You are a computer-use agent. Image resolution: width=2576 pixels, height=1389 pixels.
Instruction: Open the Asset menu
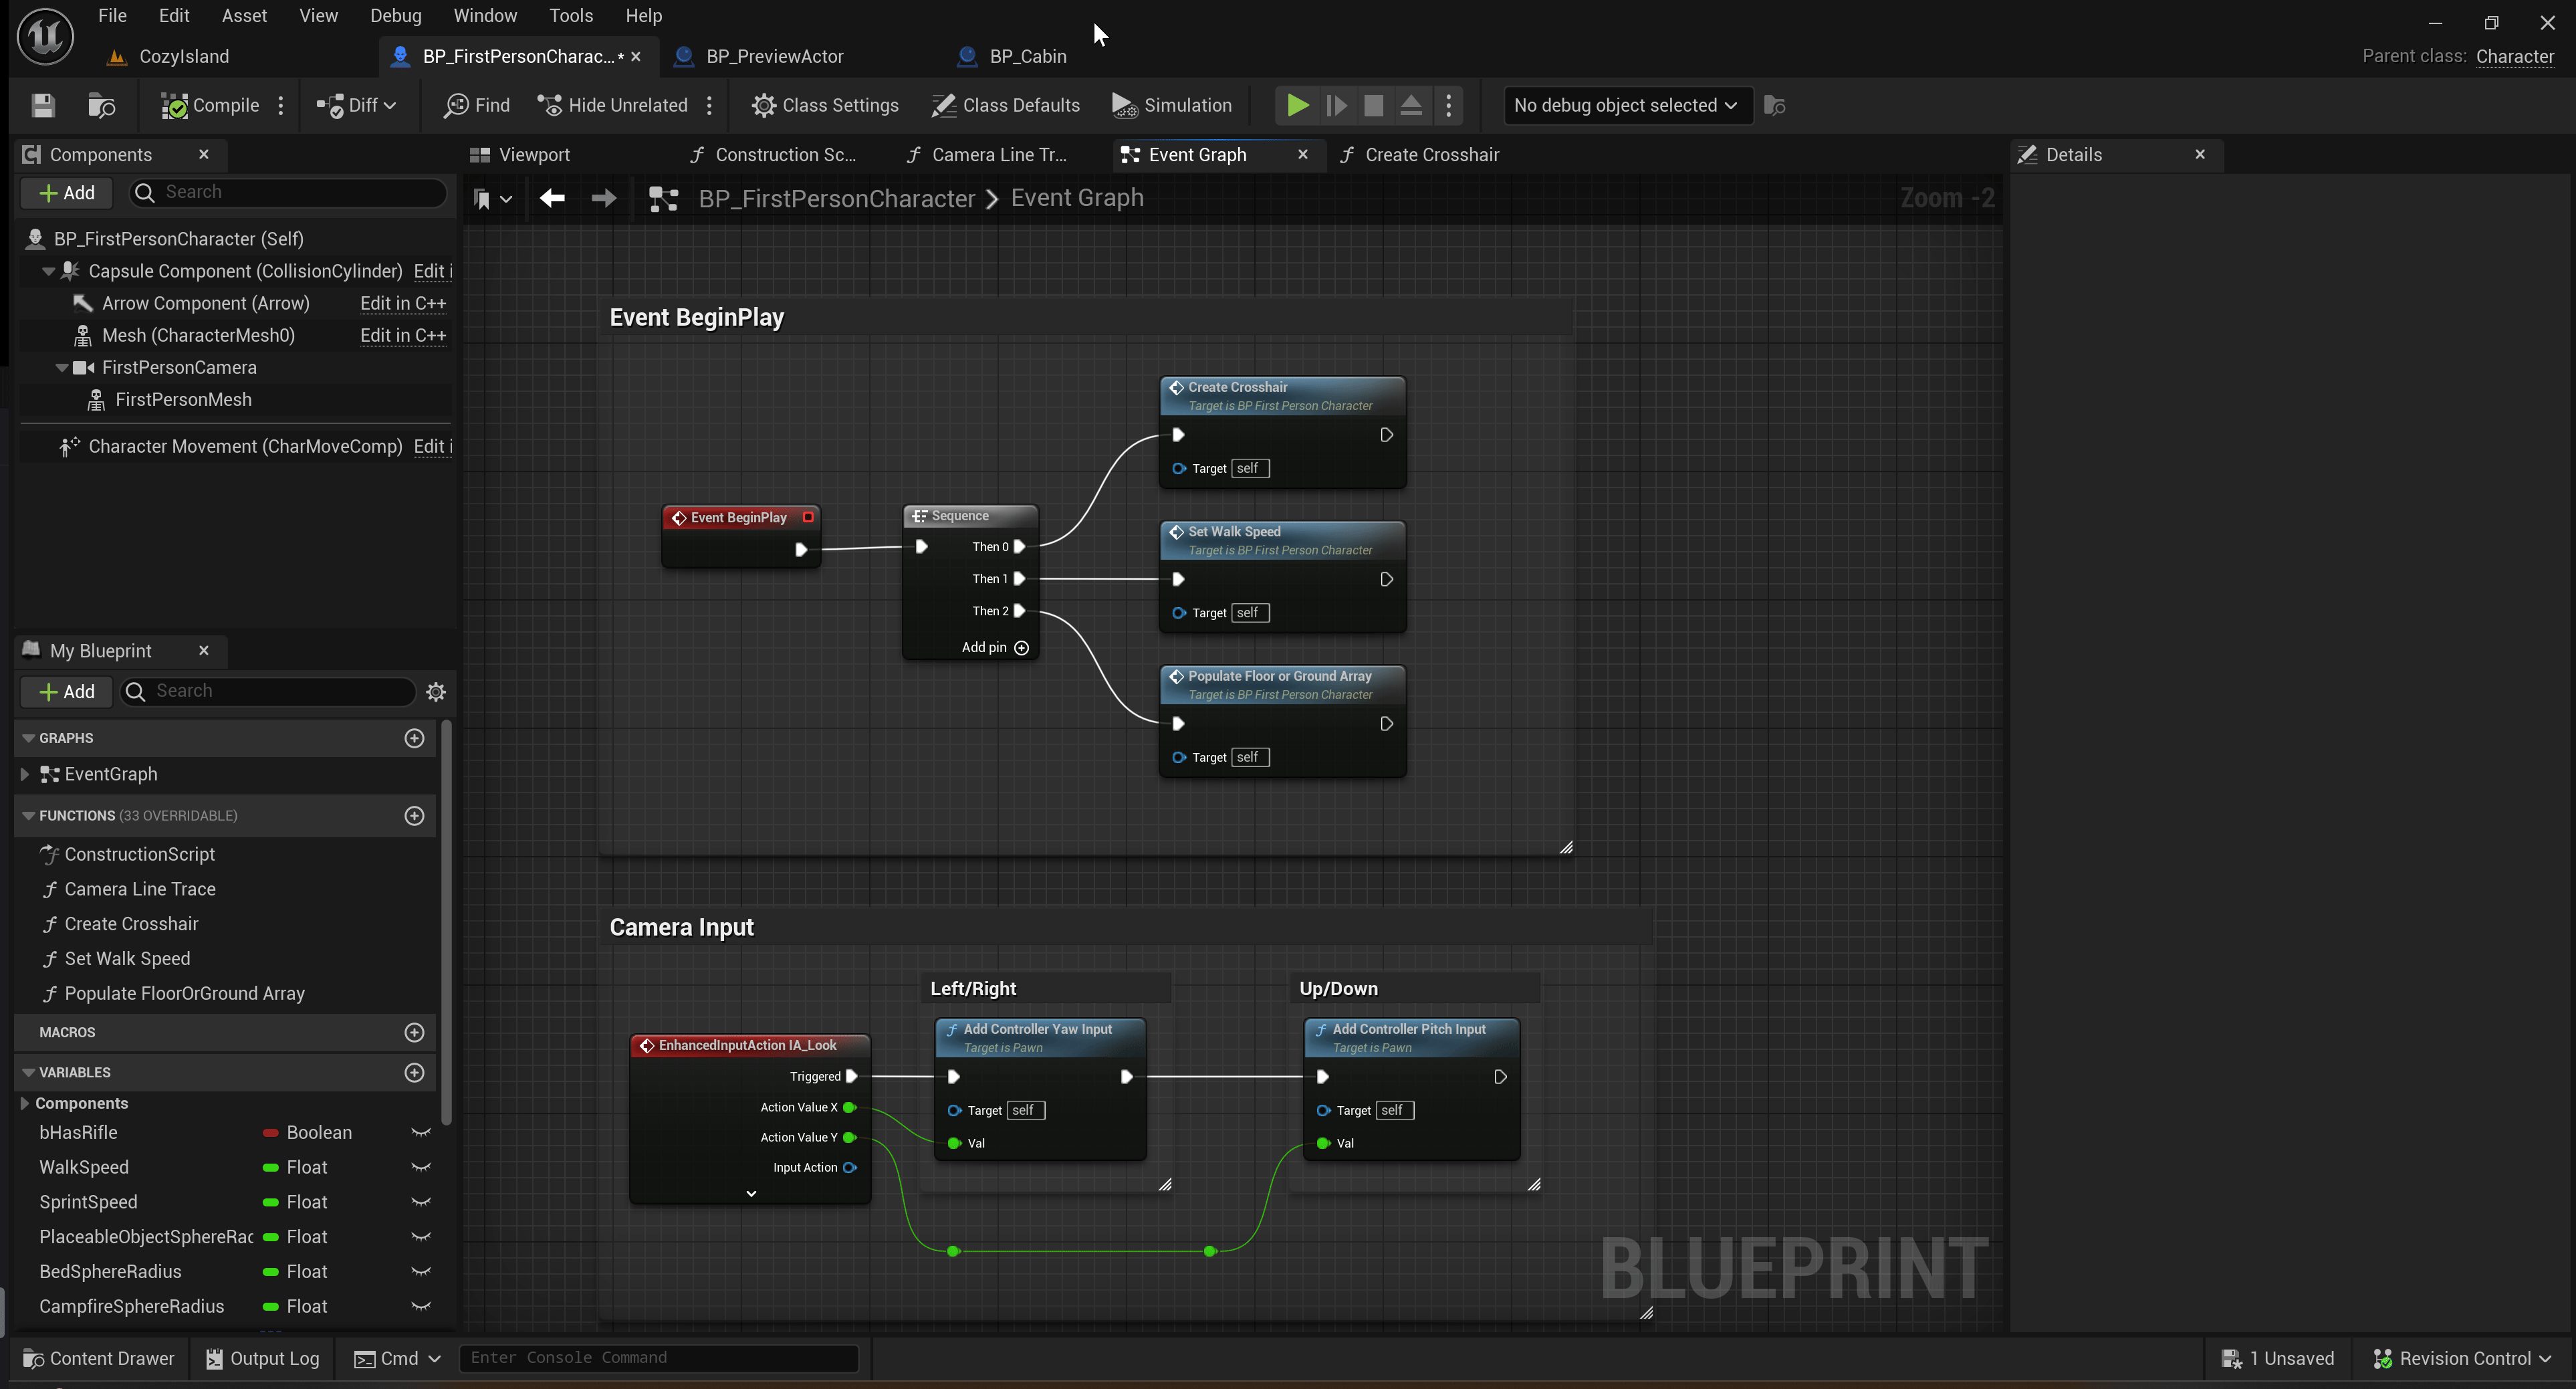point(244,15)
